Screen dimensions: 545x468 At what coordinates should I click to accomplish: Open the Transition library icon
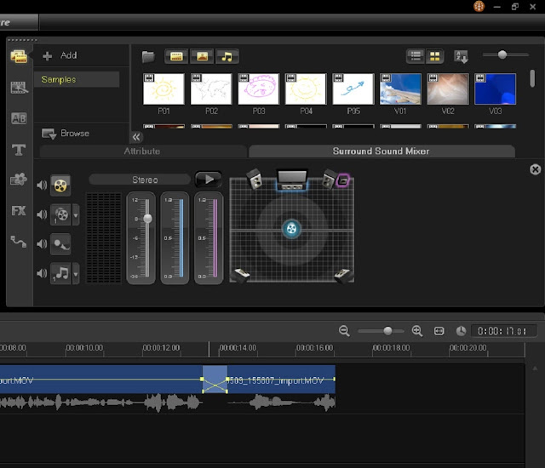click(x=19, y=88)
